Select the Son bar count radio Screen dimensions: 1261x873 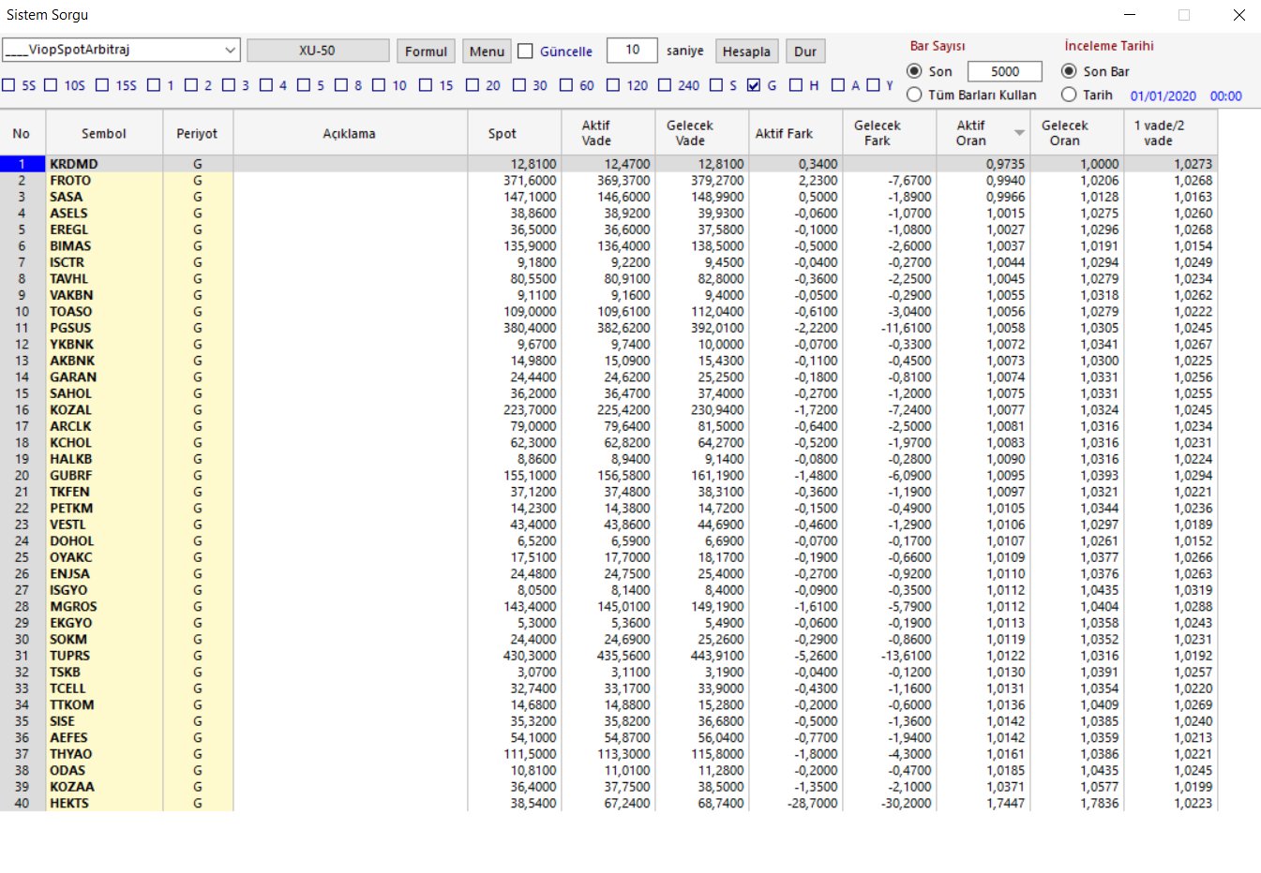[x=914, y=71]
